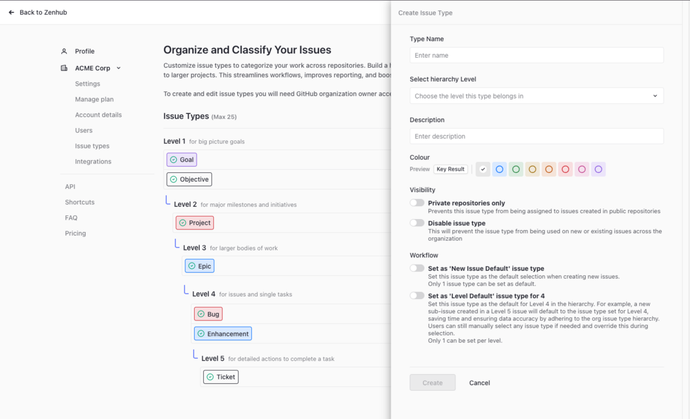The height and width of the screenshot is (419, 690).
Task: Toggle 'Level Default' issue type for 4
Action: (x=417, y=296)
